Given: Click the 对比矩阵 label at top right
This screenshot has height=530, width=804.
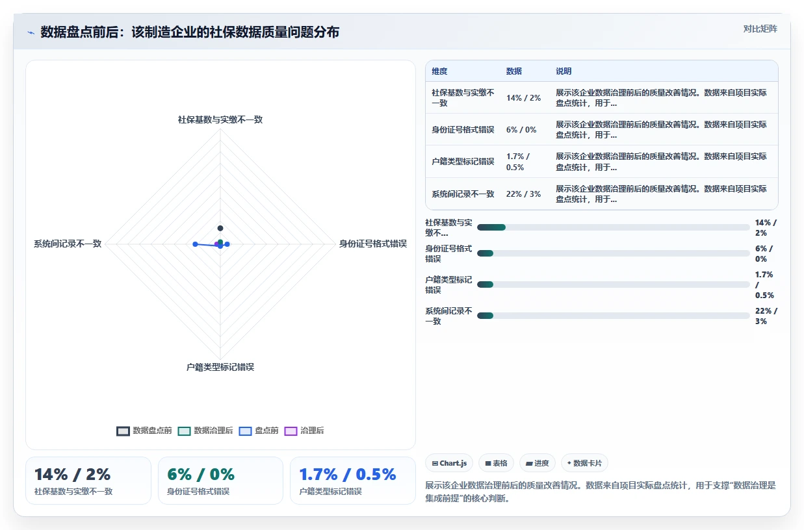Looking at the screenshot, I should (x=760, y=29).
